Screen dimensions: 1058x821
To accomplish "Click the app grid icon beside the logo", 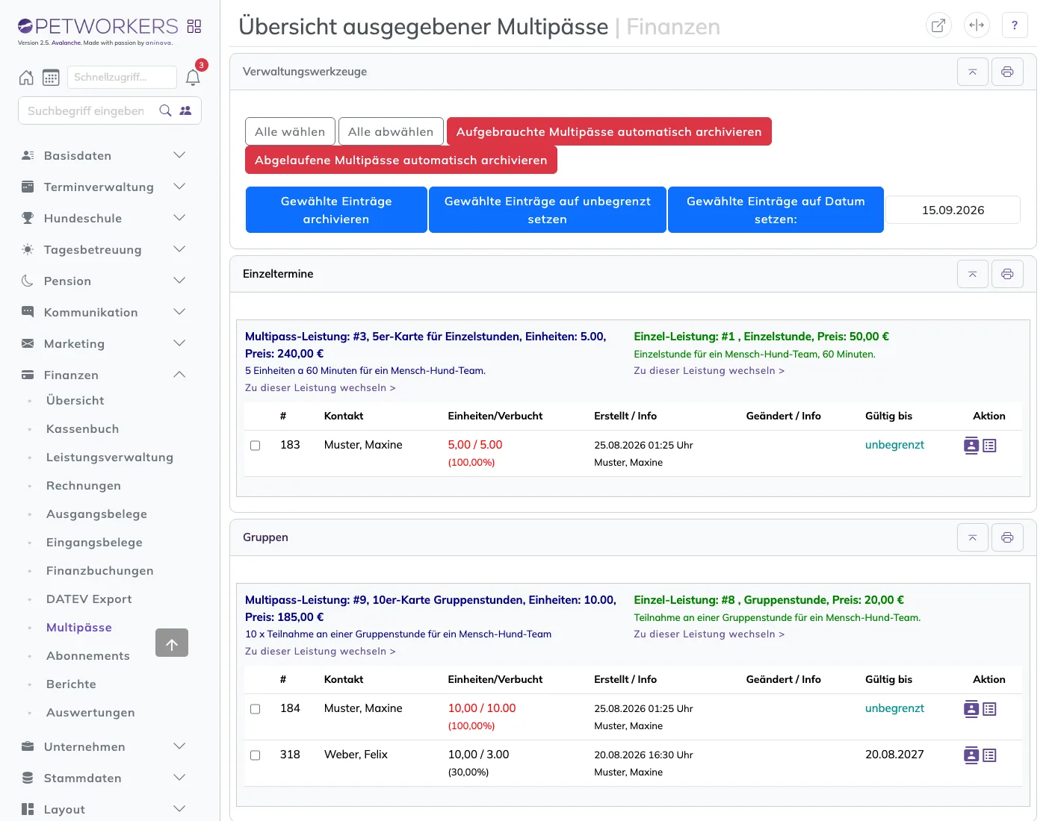I will pyautogui.click(x=194, y=26).
